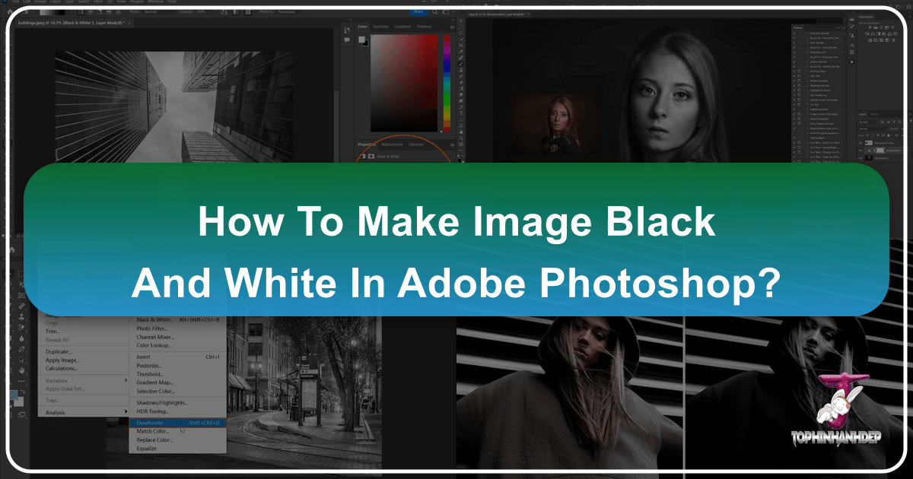The width and height of the screenshot is (913, 479).
Task: Toggle the dialog box column for an action
Action: coord(800,71)
